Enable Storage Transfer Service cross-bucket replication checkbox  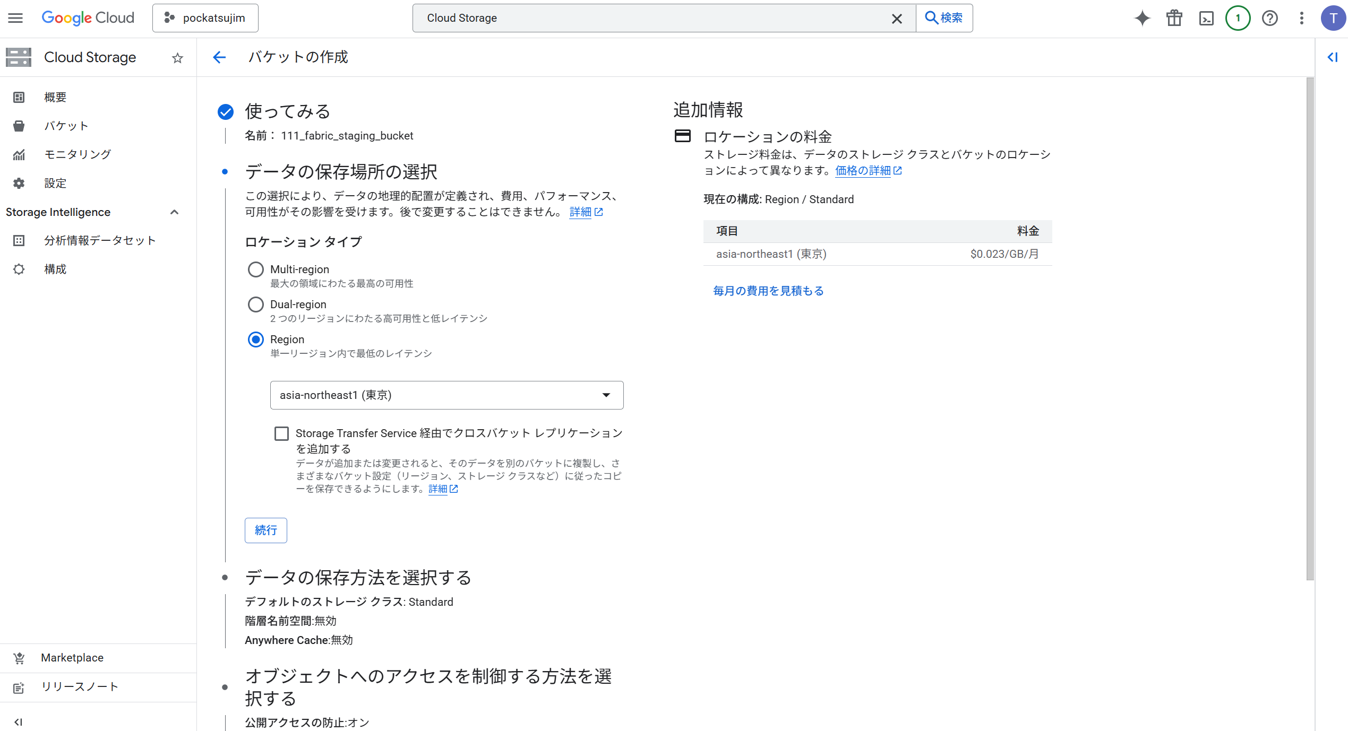pos(281,434)
